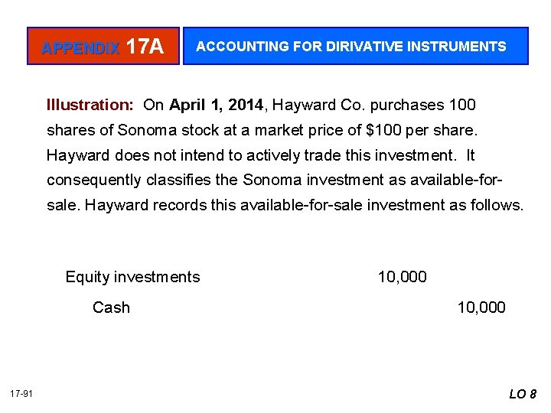551x413 pixels.
Task: Click the LO 8 label
Action: [523, 394]
